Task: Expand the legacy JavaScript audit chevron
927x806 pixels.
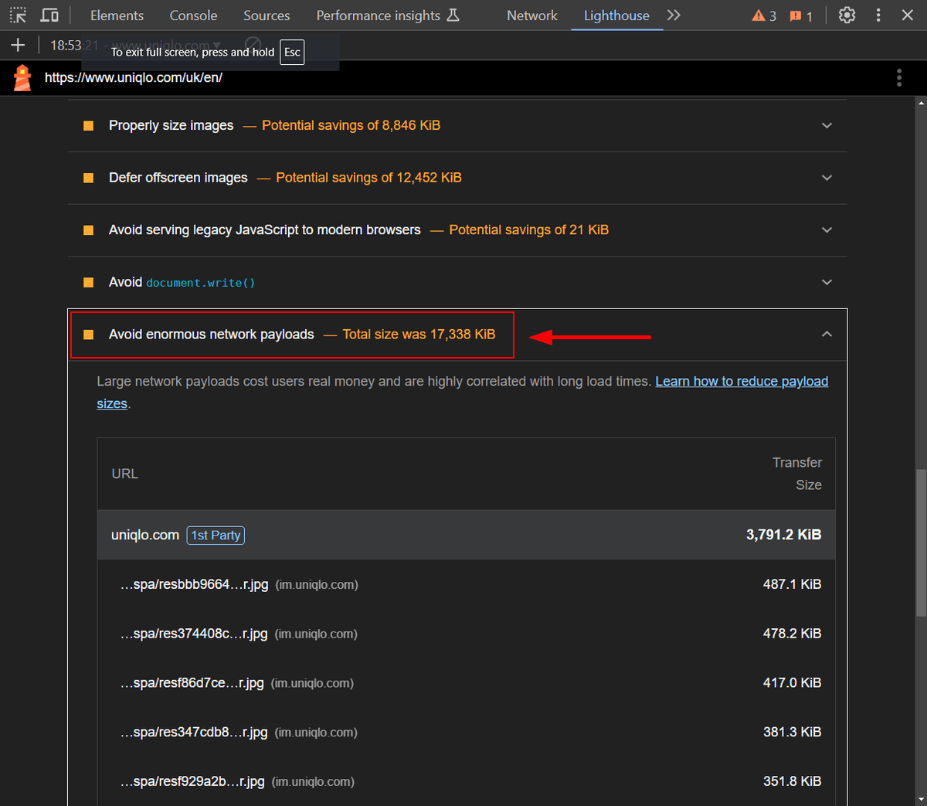Action: [827, 230]
